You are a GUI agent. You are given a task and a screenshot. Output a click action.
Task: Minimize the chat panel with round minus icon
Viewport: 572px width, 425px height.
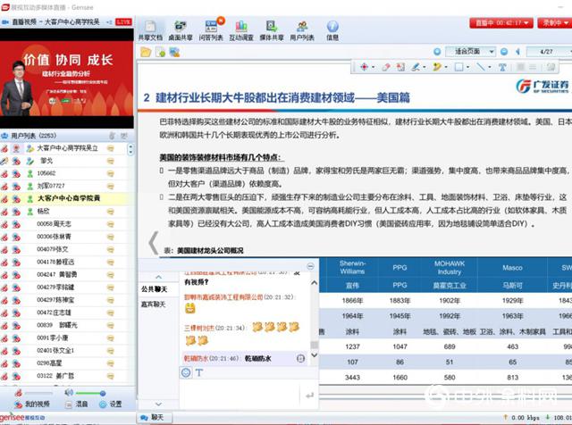(x=310, y=266)
